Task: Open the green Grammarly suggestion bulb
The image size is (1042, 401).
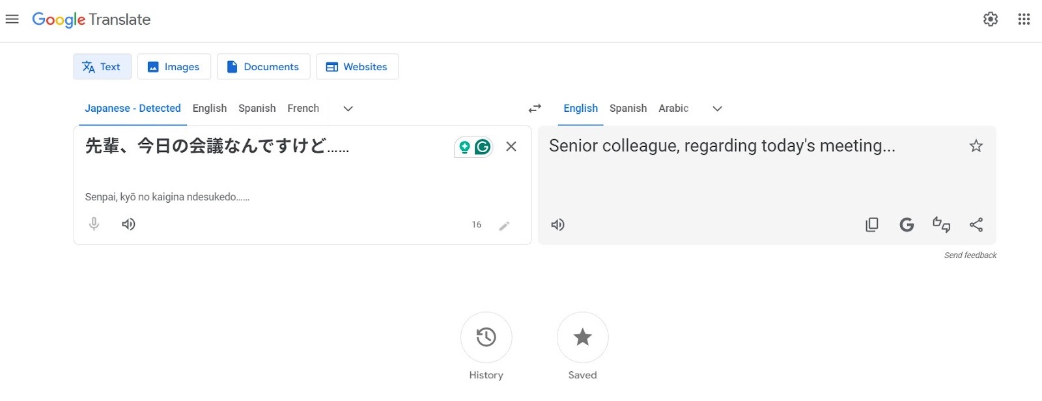Action: (x=464, y=148)
